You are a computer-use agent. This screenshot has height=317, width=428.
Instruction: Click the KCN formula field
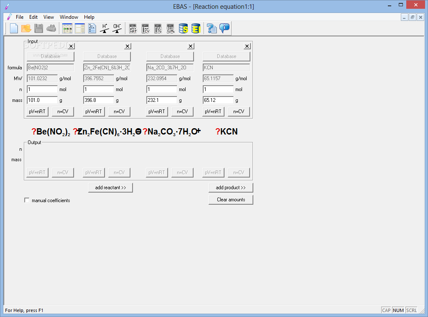tap(226, 67)
